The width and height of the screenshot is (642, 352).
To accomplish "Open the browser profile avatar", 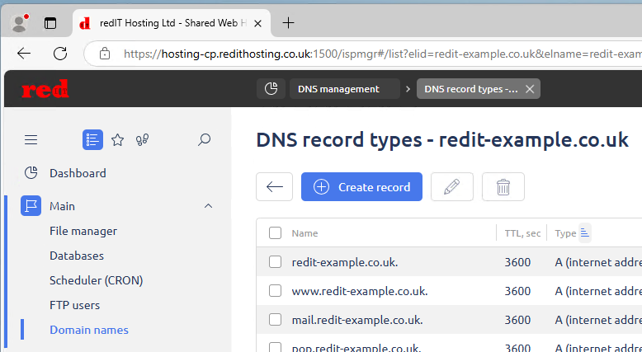I will [19, 23].
